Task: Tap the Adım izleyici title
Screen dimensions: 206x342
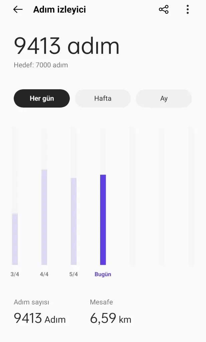Action: click(x=59, y=10)
